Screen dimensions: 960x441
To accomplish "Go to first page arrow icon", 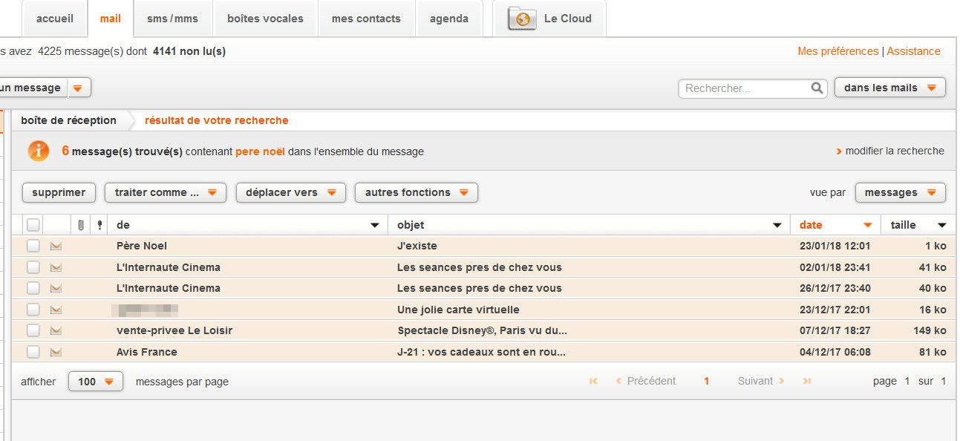I will pyautogui.click(x=593, y=381).
